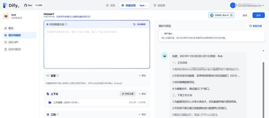
Task: Switch to expert mode link
Action: [x=73, y=17]
